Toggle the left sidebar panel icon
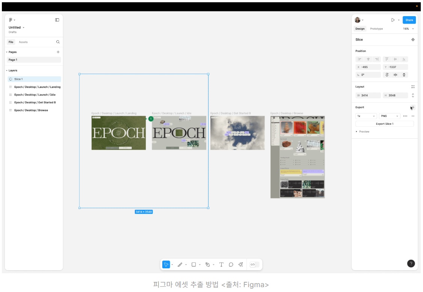Image resolution: width=423 pixels, height=292 pixels. pyautogui.click(x=57, y=20)
